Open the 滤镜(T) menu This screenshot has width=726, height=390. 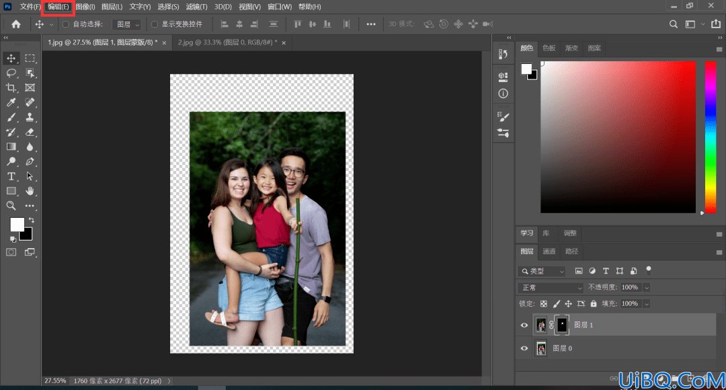196,7
